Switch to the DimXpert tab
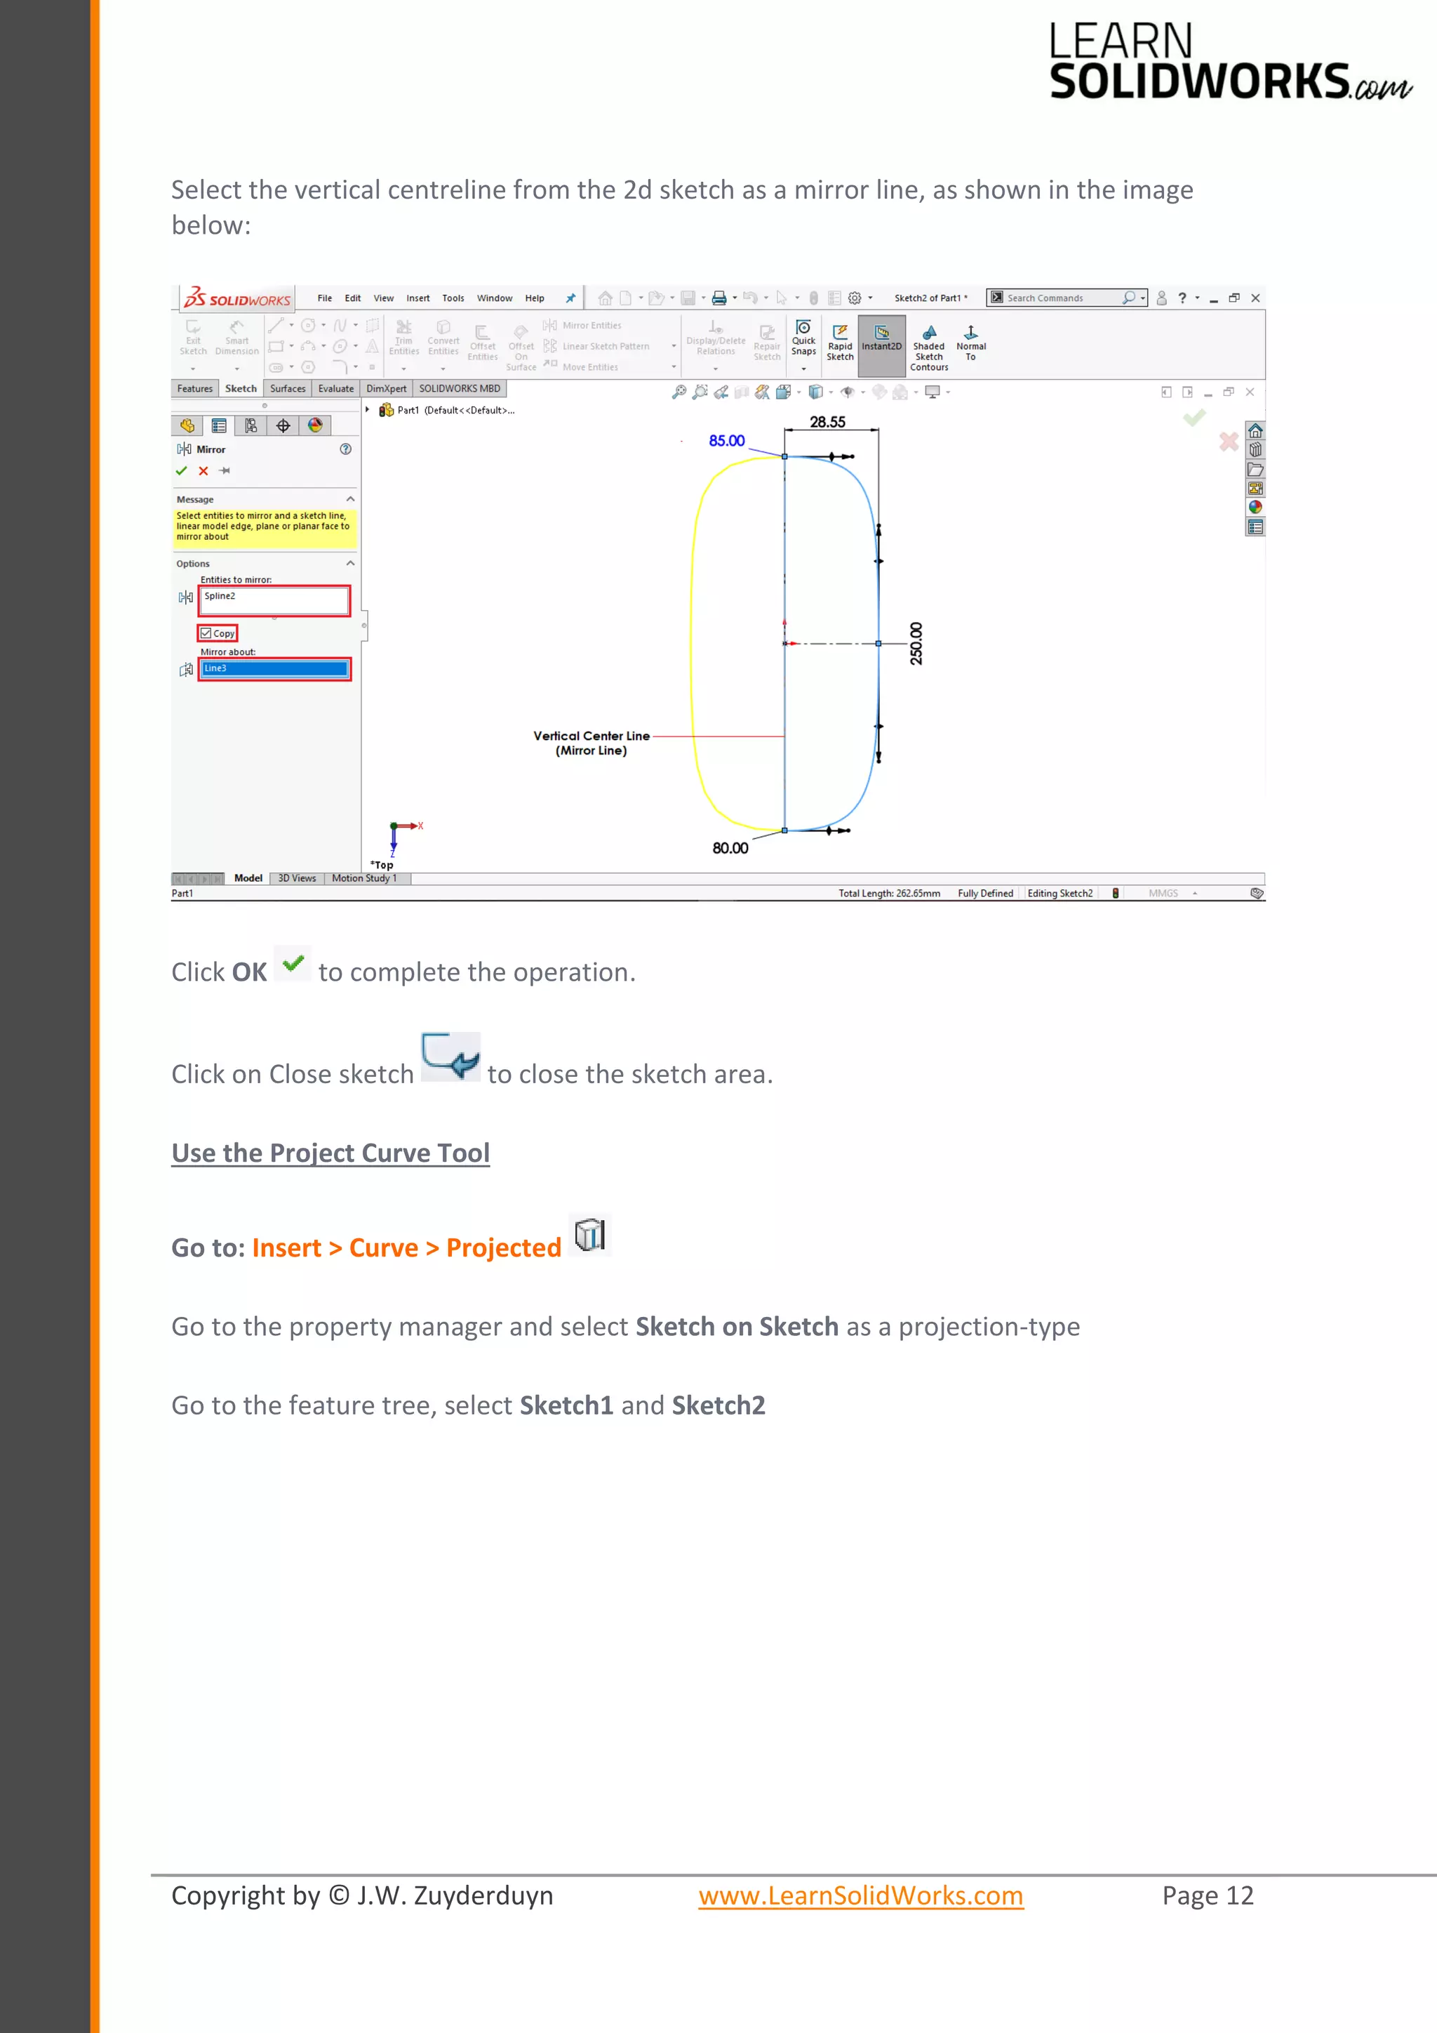 (x=387, y=389)
